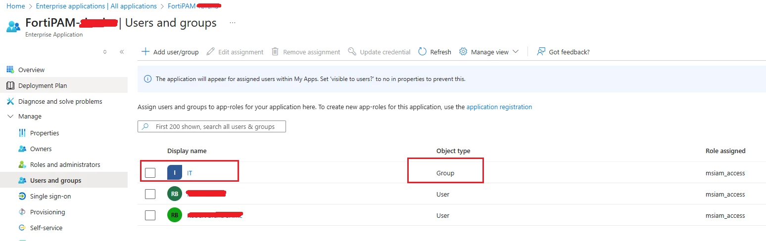Viewport: 766px width, 241px height.
Task: Click the Roles and administrators icon
Action: pos(22,164)
